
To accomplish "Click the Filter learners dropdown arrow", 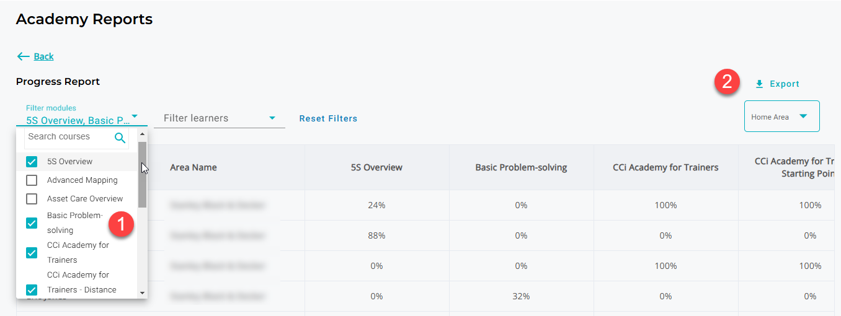I will pos(272,118).
